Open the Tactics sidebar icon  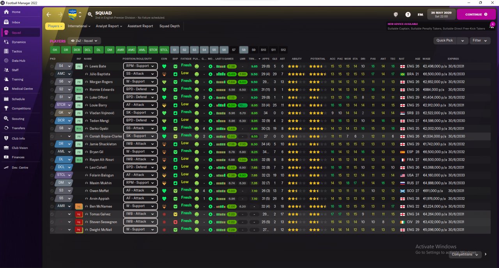point(6,51)
